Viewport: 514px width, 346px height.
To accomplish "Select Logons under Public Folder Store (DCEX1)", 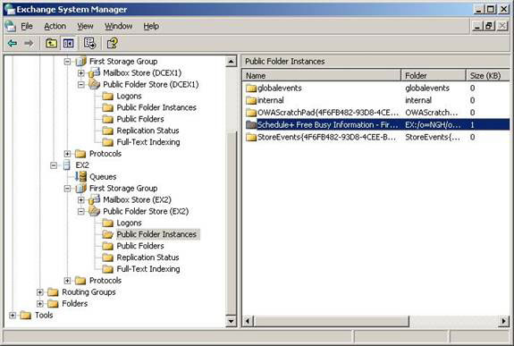I will pos(129,96).
